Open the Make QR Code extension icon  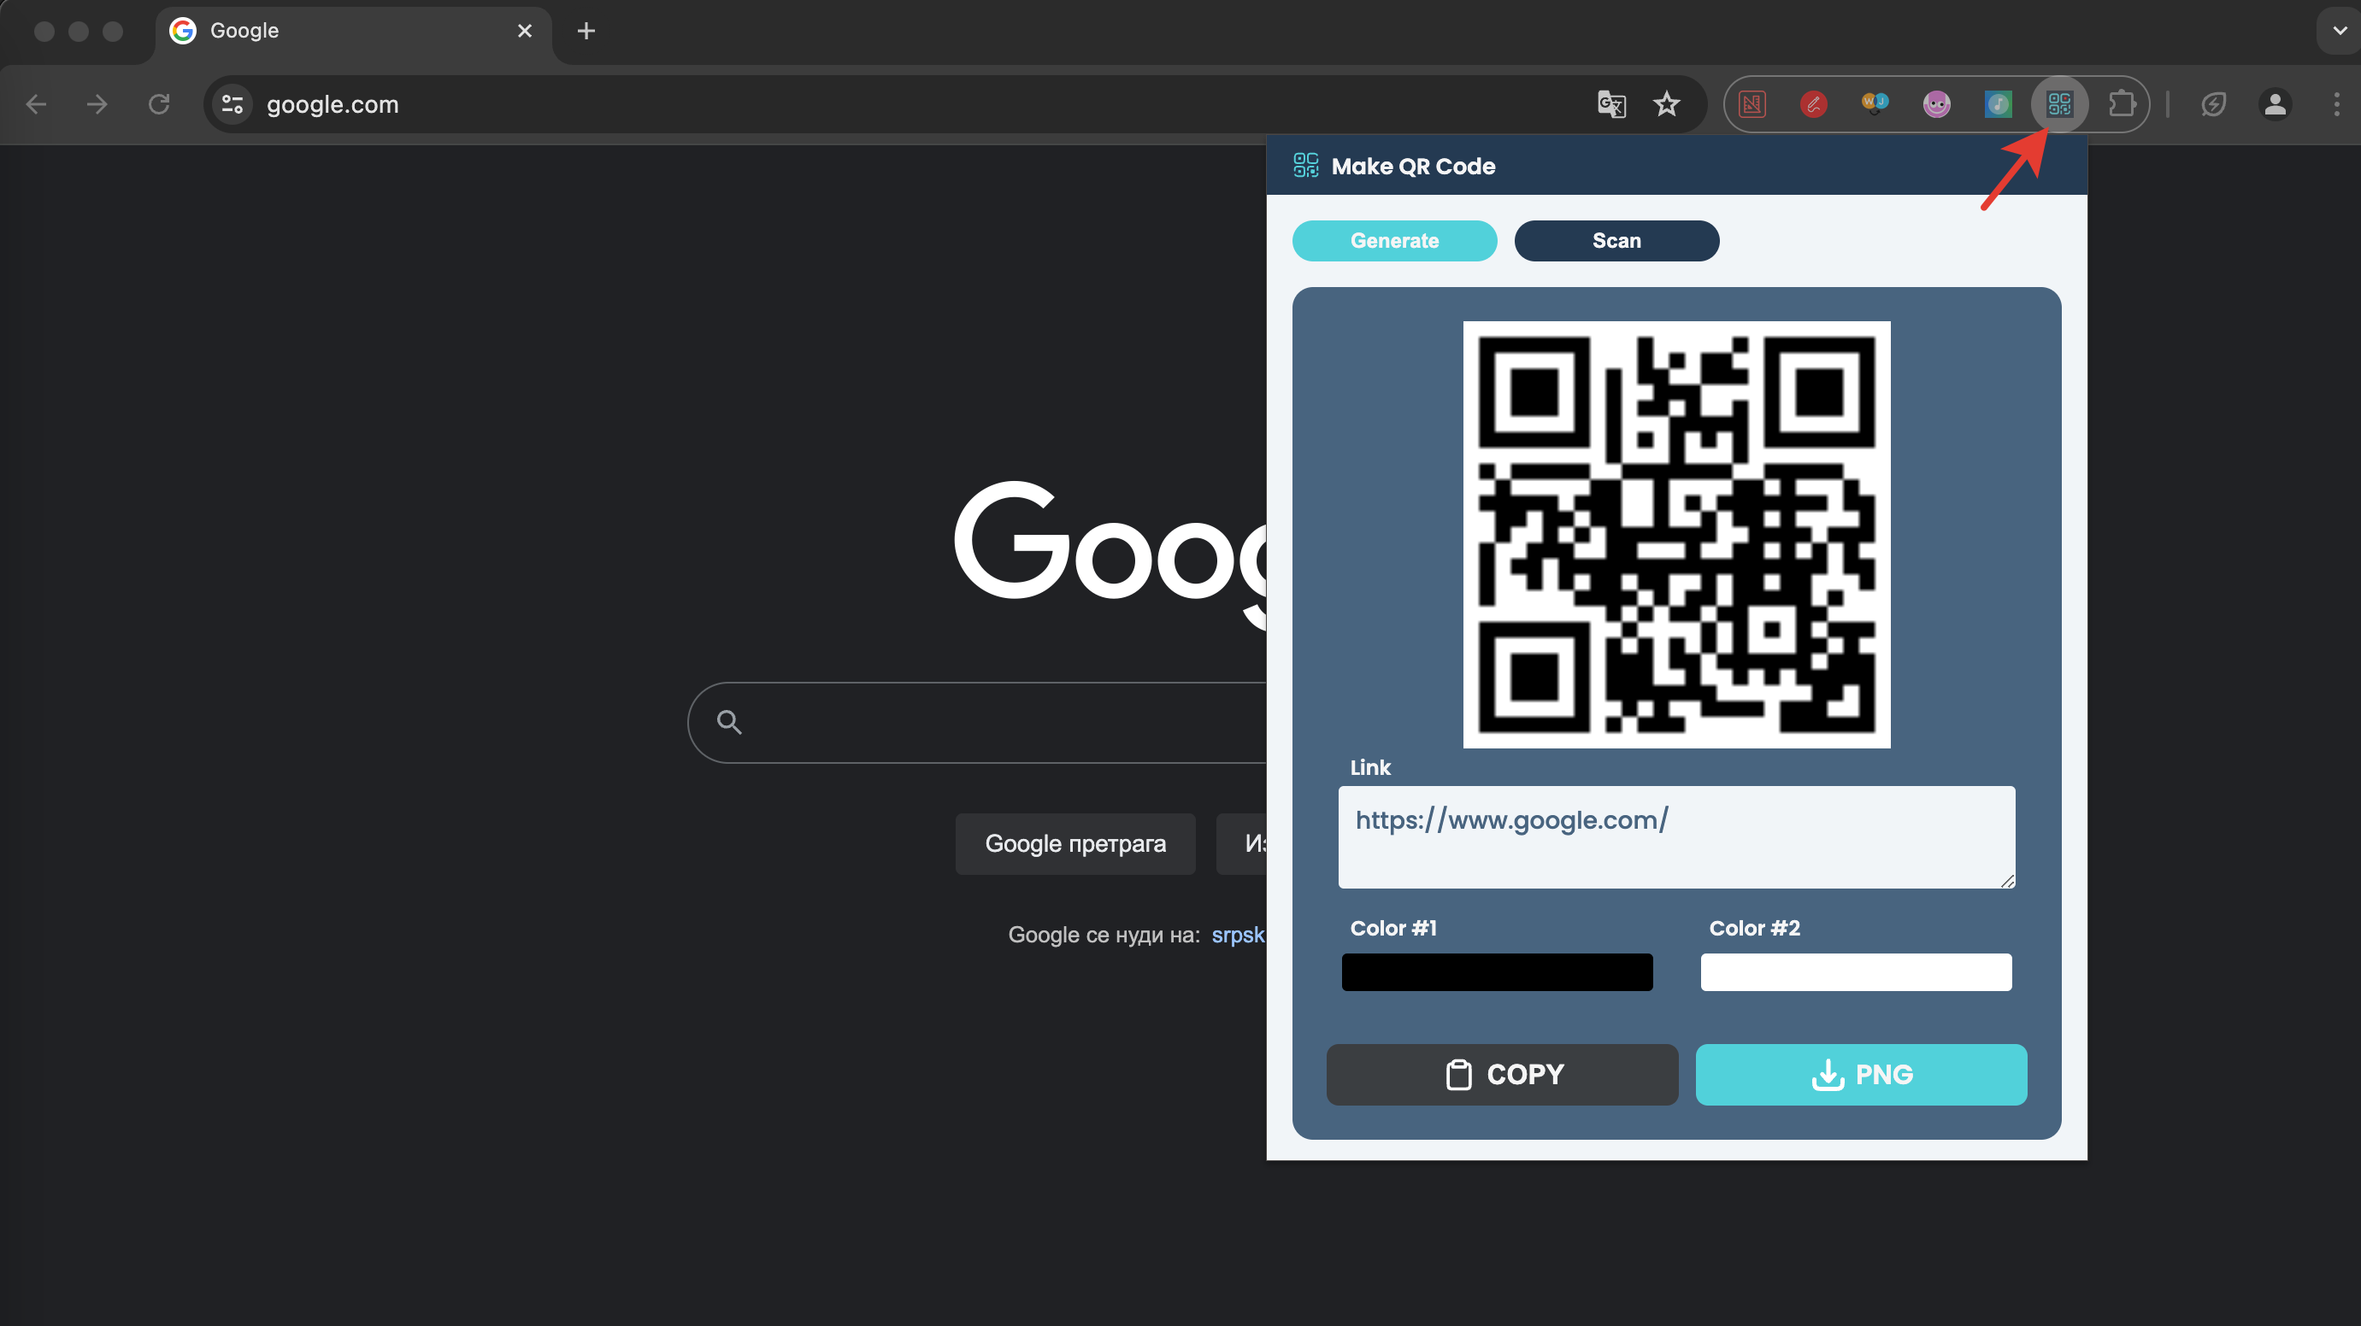coord(2058,103)
